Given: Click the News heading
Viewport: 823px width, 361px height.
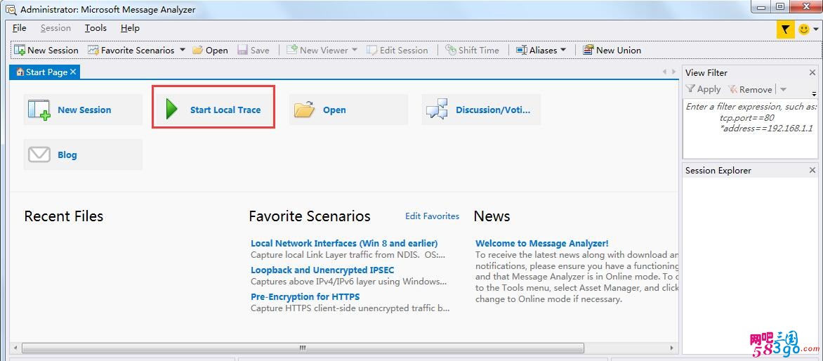Looking at the screenshot, I should (492, 216).
